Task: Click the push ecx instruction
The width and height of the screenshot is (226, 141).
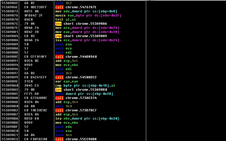Action: (x=64, y=48)
